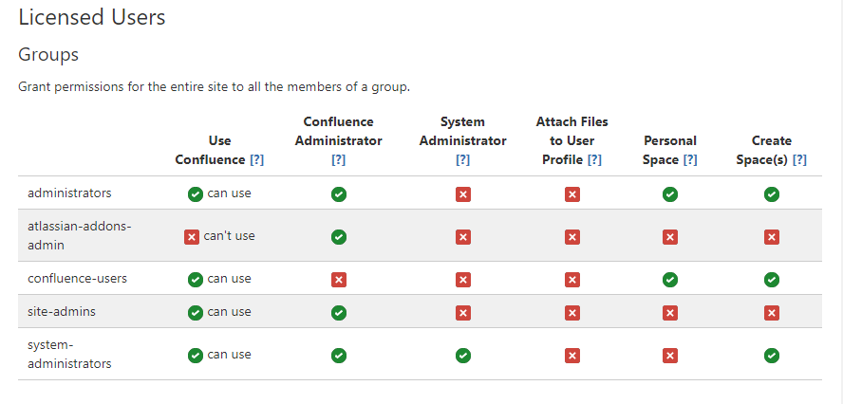
Task: Click confluence-users Confluence Administrator red cross
Action: pos(339,280)
